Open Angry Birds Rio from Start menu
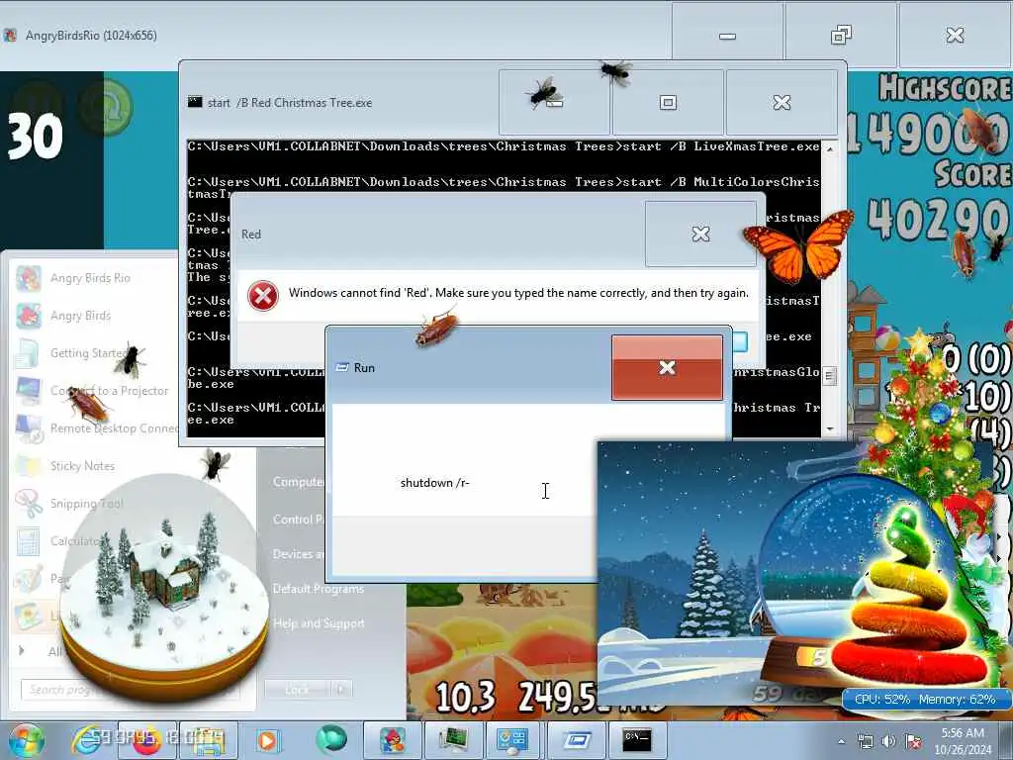Viewport: 1013px width, 760px height. [x=90, y=278]
